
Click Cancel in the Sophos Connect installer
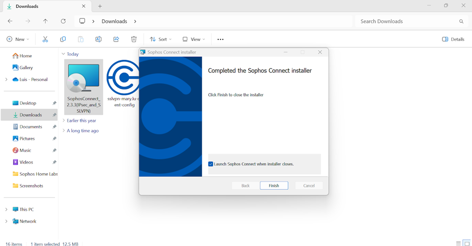click(x=309, y=185)
